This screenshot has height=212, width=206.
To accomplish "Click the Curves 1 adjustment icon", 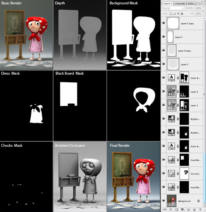I will tap(171, 173).
